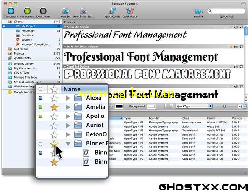Click the Microsoft PowerPoint set icon
The image size is (248, 191).
[x=18, y=44]
